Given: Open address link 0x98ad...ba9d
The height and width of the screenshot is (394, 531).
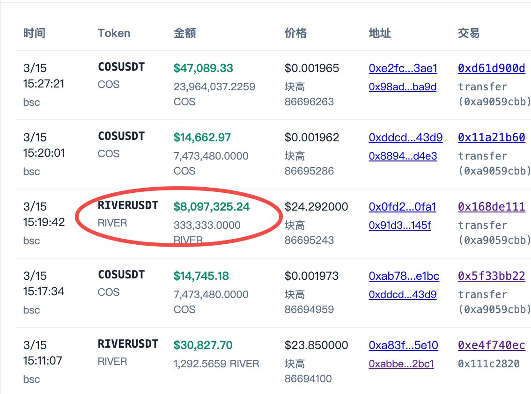Looking at the screenshot, I should 402,87.
